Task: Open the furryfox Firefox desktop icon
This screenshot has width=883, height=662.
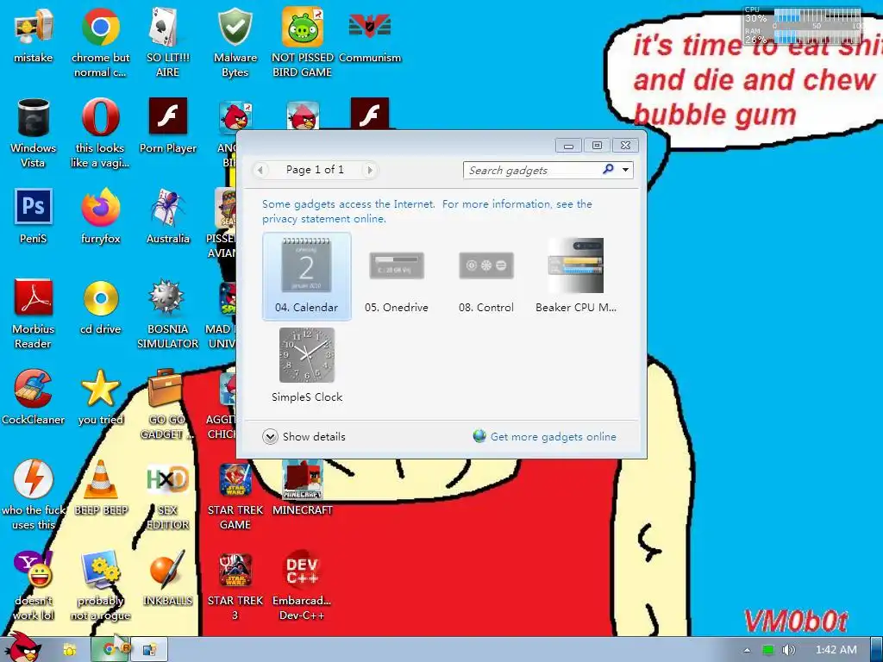Action: (100, 216)
